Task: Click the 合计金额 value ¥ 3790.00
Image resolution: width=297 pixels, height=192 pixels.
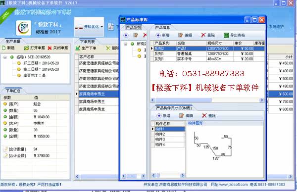Action: click(x=42, y=156)
